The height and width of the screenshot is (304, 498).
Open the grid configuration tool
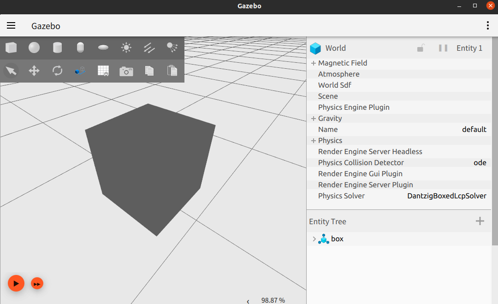[x=103, y=71]
